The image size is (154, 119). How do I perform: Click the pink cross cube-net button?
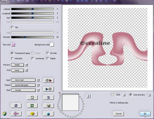[x=16, y=113]
